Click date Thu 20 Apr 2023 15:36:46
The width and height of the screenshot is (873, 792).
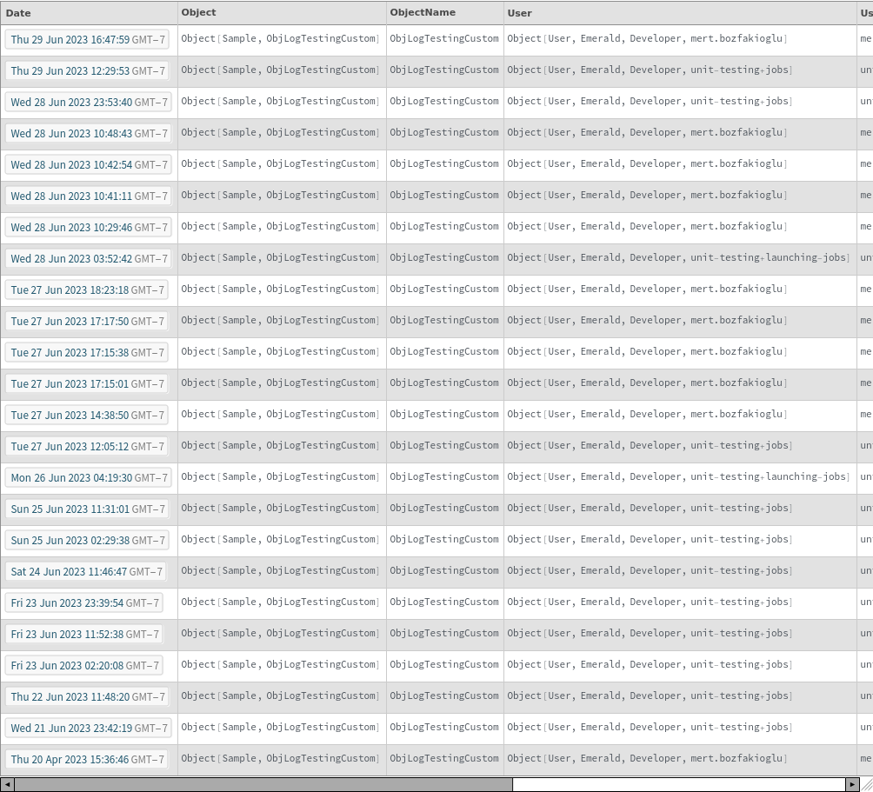tap(87, 760)
